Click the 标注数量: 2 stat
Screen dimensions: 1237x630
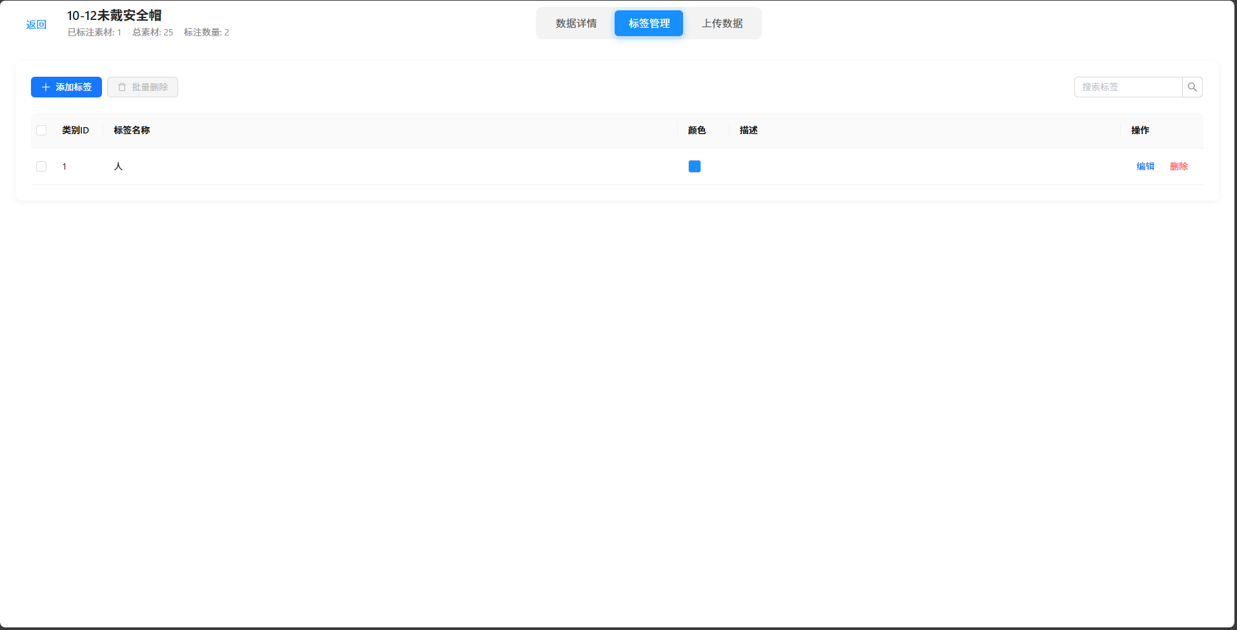click(x=206, y=32)
